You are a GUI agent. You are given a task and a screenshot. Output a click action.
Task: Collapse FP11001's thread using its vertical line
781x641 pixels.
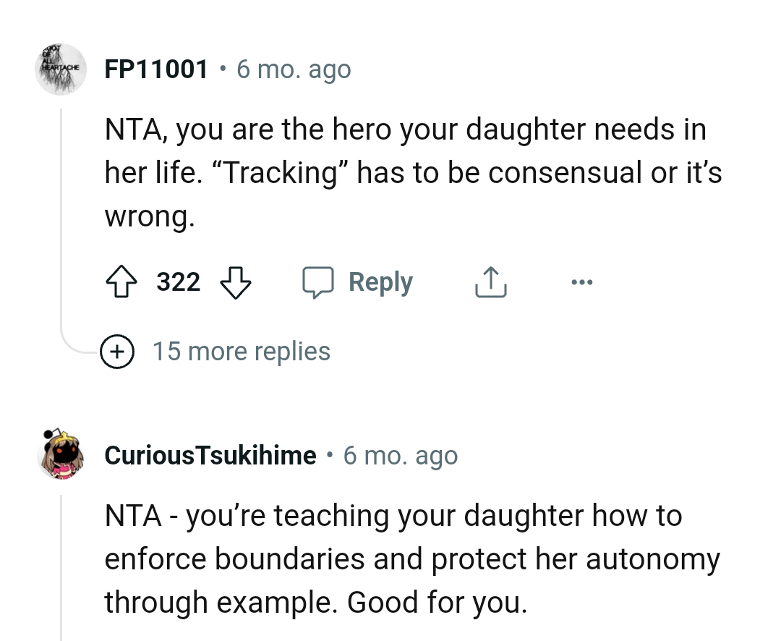click(61, 217)
